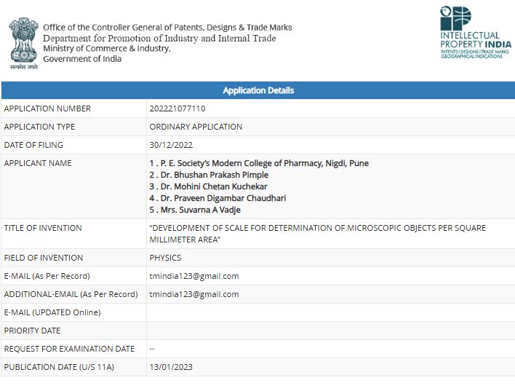Click the empty E-MAIL (UPDATED Online) cell
This screenshot has width=515, height=391.
[331, 312]
